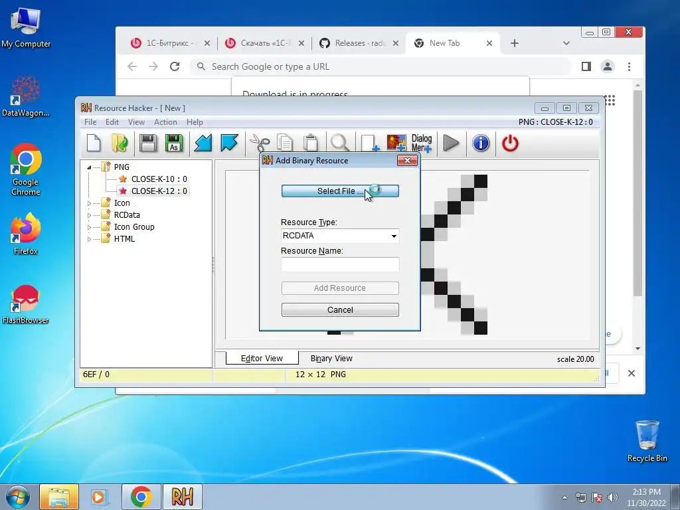Viewport: 680px width, 510px height.
Task: Show hidden system tray icons
Action: [564, 497]
